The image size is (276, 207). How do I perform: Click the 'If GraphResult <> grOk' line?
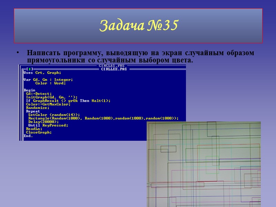pyautogui.click(x=68, y=101)
